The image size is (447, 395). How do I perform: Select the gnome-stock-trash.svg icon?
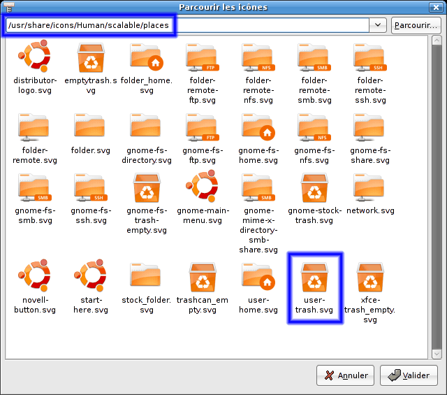click(x=314, y=188)
